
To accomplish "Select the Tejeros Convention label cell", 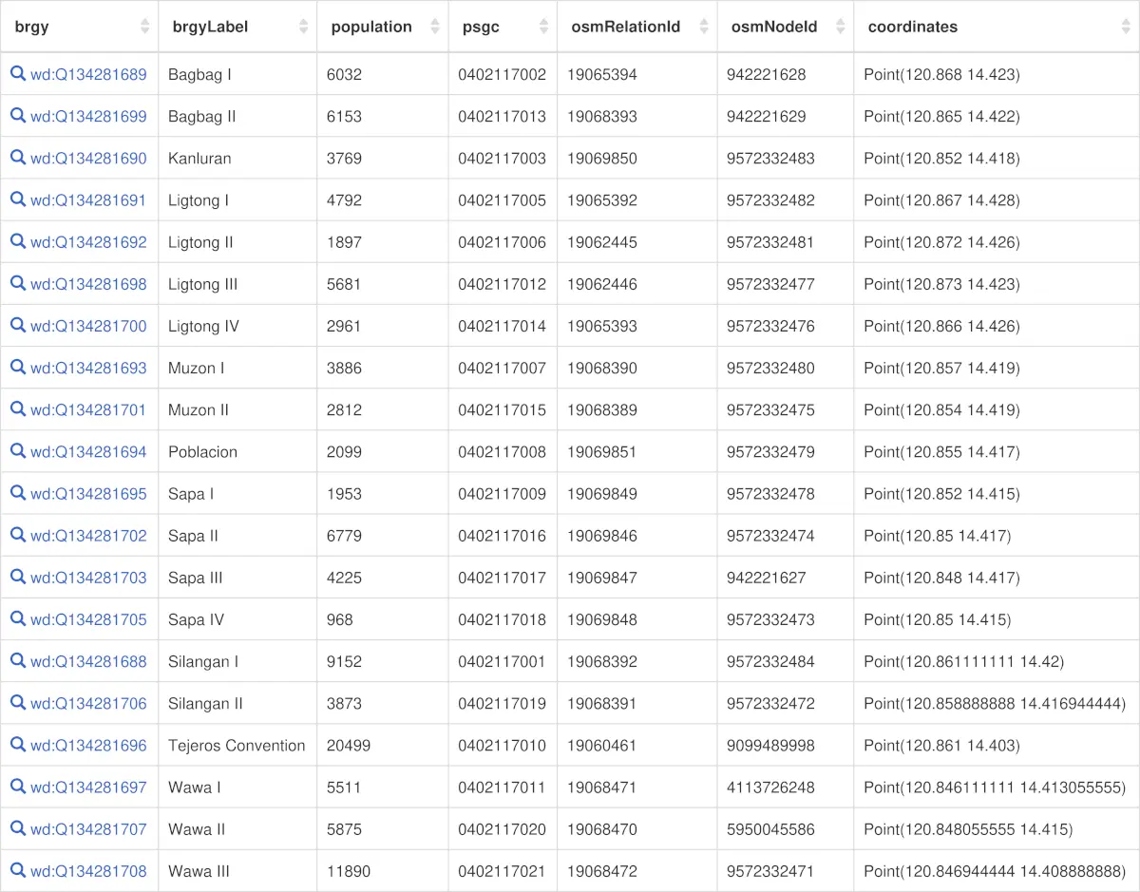I will pos(237,745).
